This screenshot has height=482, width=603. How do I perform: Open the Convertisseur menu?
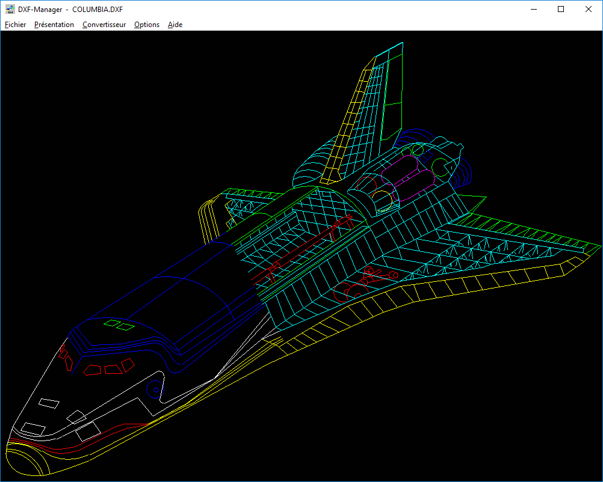pyautogui.click(x=104, y=25)
